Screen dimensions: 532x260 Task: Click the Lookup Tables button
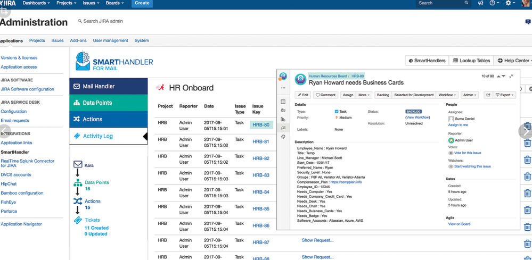click(472, 61)
